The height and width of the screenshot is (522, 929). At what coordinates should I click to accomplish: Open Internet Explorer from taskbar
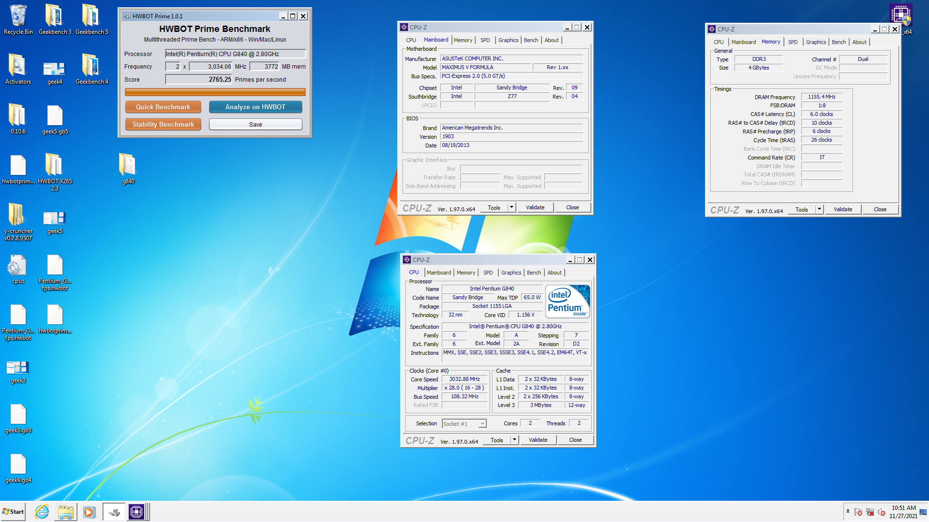click(42, 512)
